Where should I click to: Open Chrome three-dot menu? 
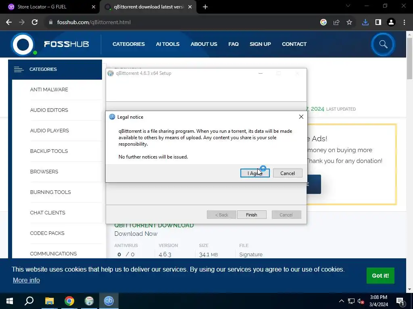coord(404,23)
